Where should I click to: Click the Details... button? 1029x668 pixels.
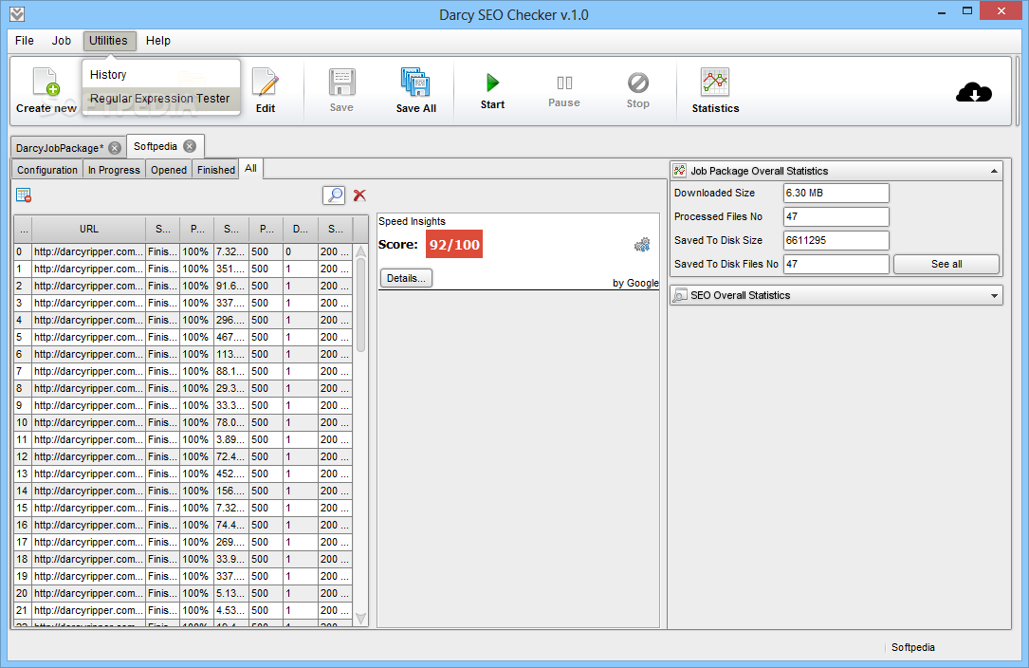click(406, 278)
